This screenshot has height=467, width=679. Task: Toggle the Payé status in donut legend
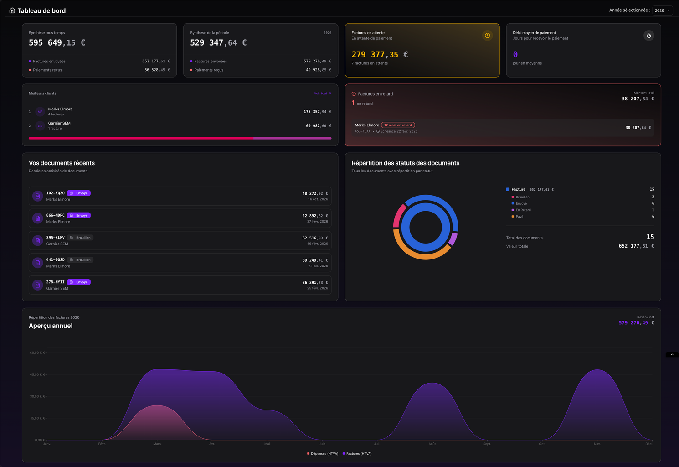[x=519, y=217]
